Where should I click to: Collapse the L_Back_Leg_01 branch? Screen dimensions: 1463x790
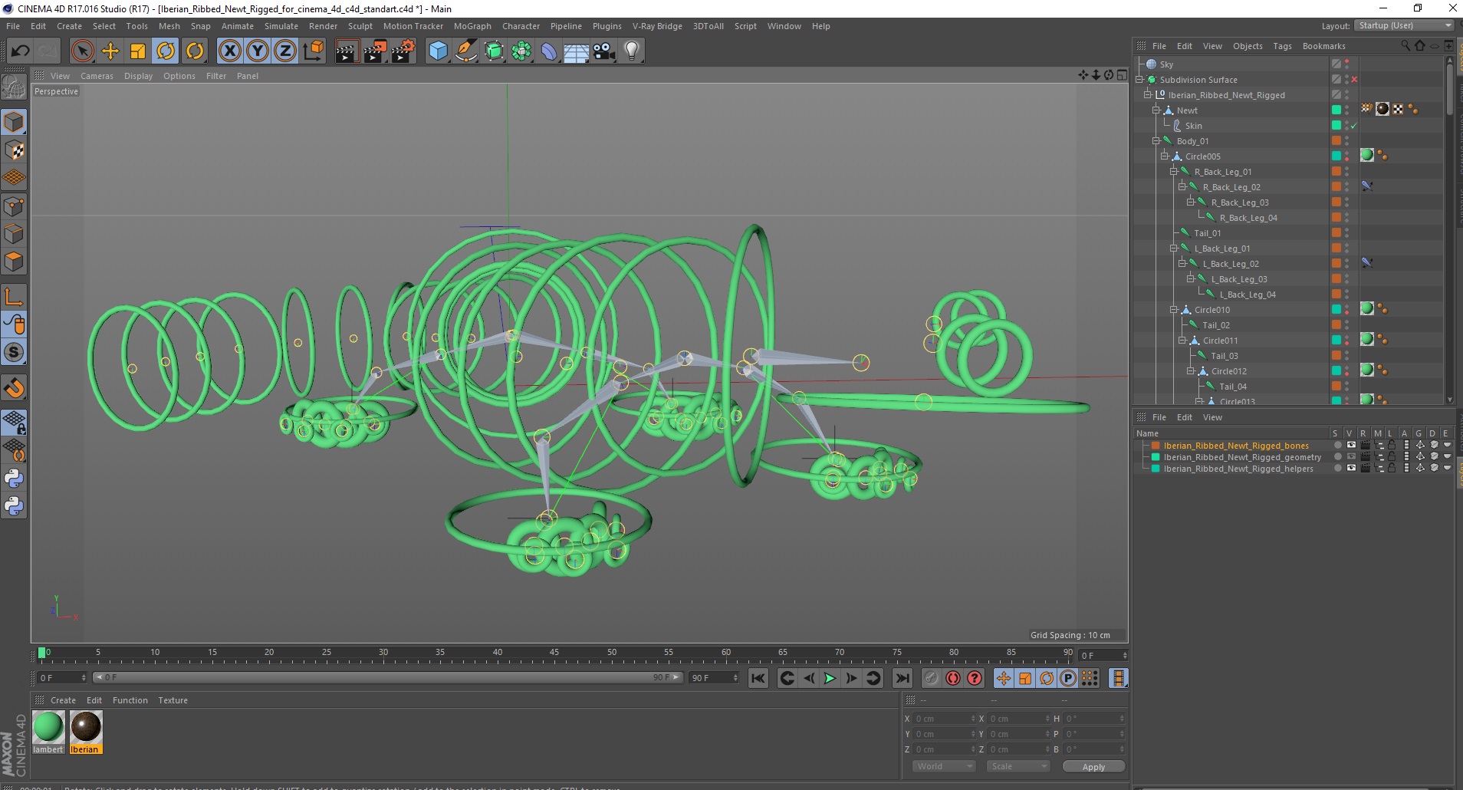pos(1173,249)
